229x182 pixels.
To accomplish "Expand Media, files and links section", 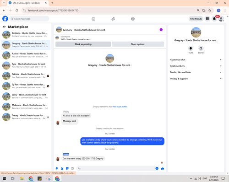I will tap(196, 72).
